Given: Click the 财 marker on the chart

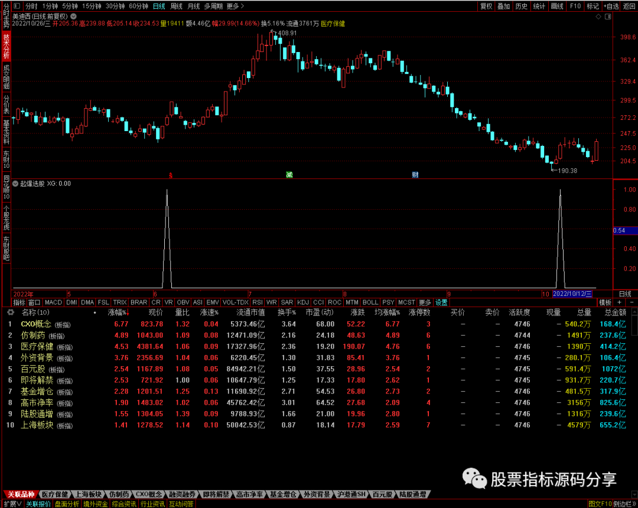Looking at the screenshot, I should (415, 175).
